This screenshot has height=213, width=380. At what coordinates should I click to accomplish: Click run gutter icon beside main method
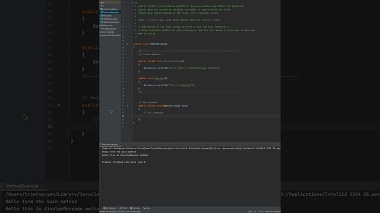pos(127,106)
